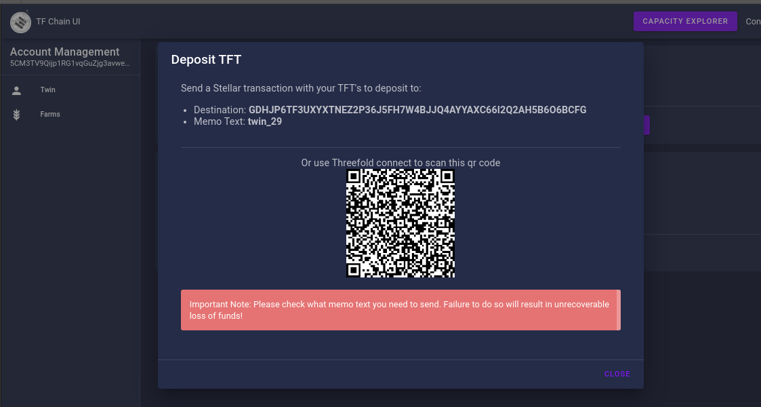The height and width of the screenshot is (407, 761).
Task: Select the memo text twin_29
Action: (x=265, y=121)
